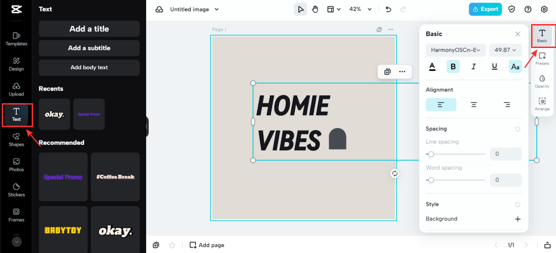Open the Design sidebar panel
The image size is (556, 253).
16,64
